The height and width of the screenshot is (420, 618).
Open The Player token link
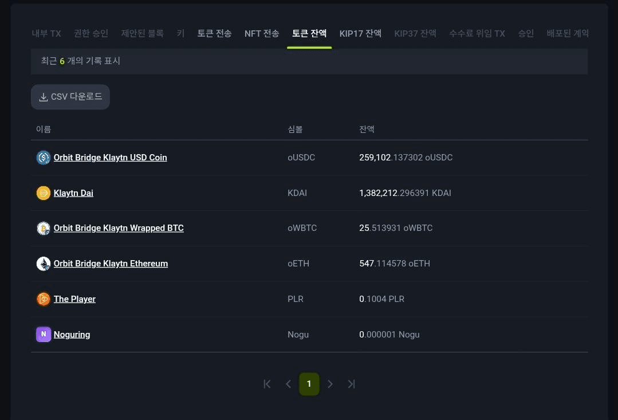pos(74,299)
